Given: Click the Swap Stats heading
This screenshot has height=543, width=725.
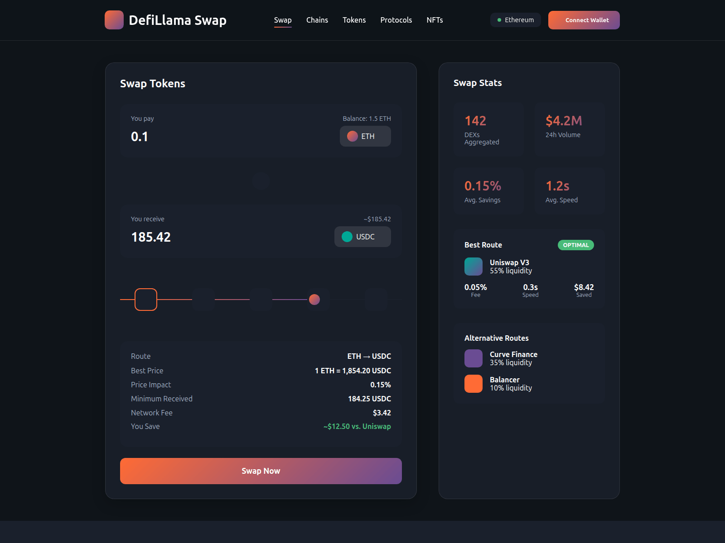Looking at the screenshot, I should [x=478, y=83].
